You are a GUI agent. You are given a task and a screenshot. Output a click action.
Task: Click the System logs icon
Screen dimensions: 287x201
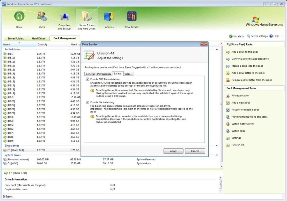[228, 131]
